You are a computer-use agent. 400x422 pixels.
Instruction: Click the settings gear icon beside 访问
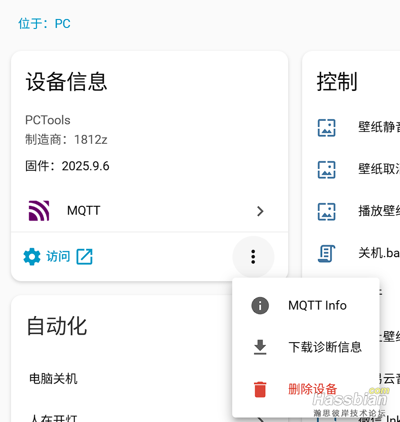pyautogui.click(x=32, y=257)
